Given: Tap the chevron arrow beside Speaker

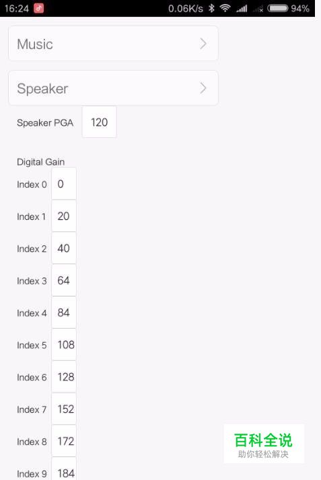Looking at the screenshot, I should [203, 88].
